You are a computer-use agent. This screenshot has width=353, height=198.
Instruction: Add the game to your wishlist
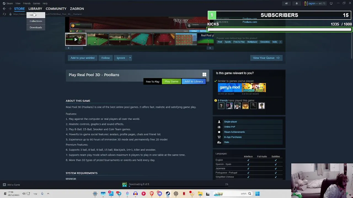[82, 58]
